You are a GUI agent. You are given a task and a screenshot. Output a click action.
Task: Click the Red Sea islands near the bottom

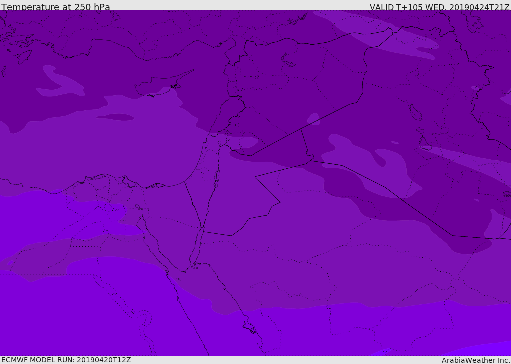[x=250, y=327]
